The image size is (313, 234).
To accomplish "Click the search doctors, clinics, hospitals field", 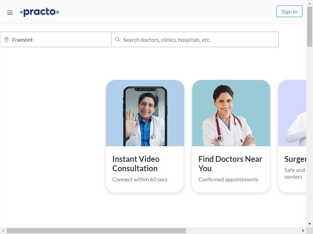I will (195, 39).
